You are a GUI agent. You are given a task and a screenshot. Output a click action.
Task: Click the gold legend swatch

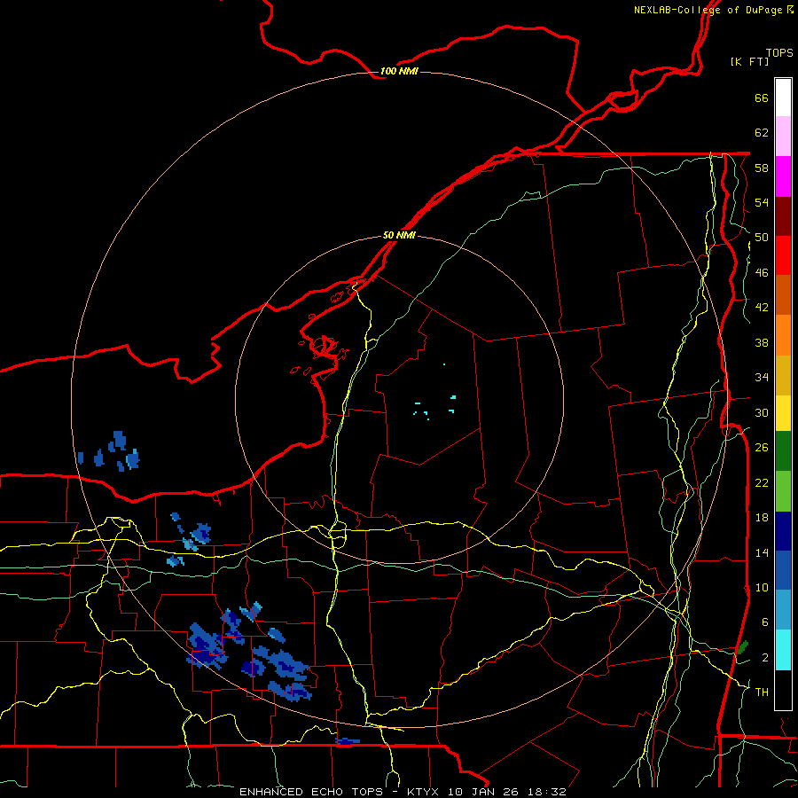783,375
